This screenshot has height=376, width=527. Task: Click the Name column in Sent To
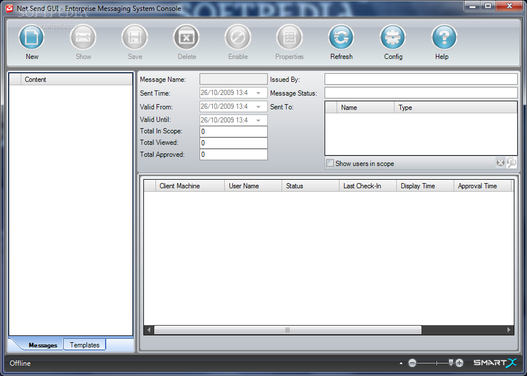365,108
